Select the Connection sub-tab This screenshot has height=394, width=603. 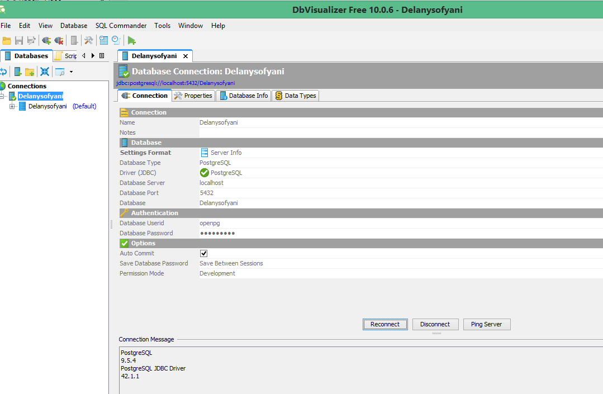[x=145, y=96]
